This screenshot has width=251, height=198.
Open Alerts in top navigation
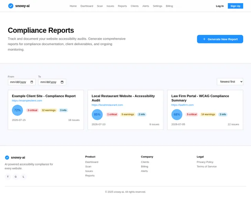(146, 6)
